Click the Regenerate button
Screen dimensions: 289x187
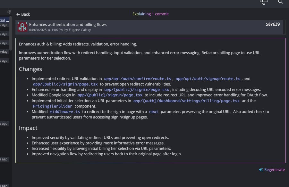click(272, 170)
